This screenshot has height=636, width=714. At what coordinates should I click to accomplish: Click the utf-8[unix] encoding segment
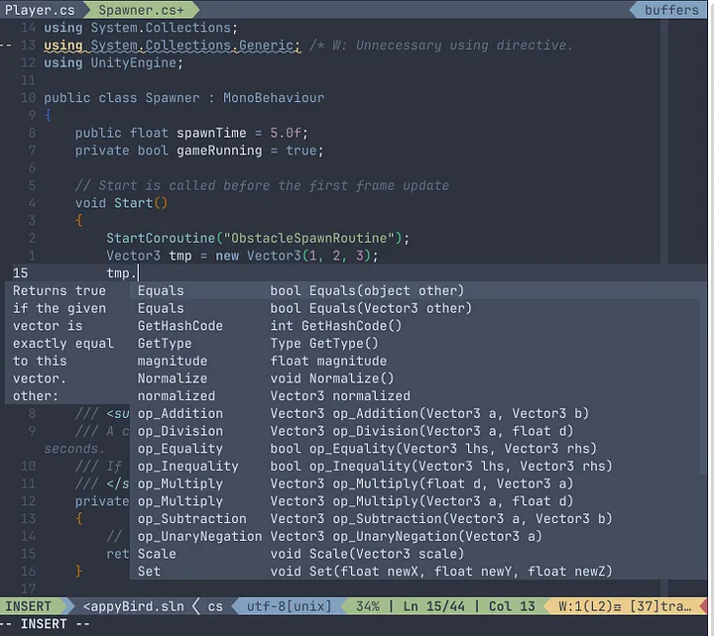[289, 606]
